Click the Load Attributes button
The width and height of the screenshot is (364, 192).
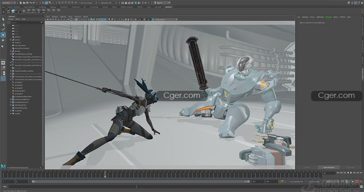point(329,167)
